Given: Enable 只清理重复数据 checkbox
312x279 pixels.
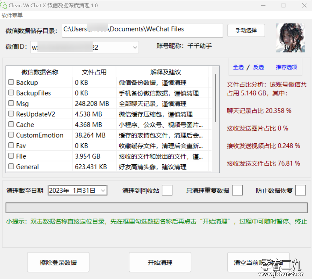Looking at the screenshot, I should pyautogui.click(x=237, y=190).
